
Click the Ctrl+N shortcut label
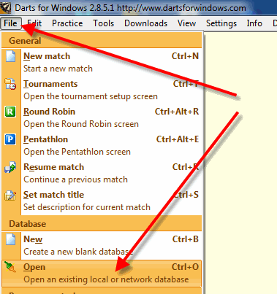point(185,56)
